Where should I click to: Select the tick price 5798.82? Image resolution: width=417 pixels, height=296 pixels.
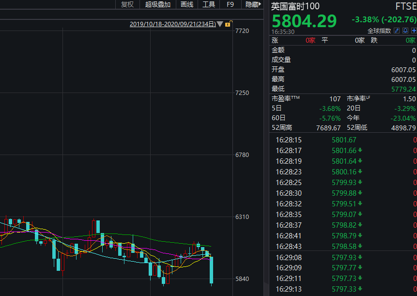coord(344,225)
